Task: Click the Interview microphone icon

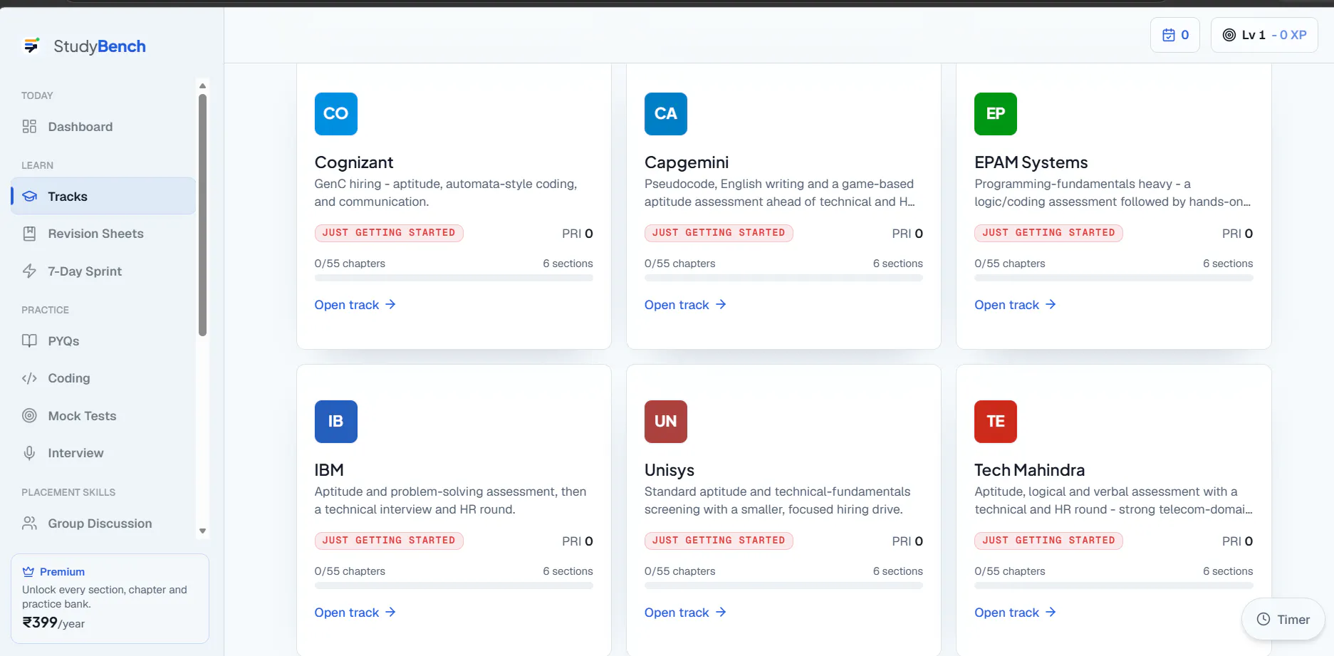Action: click(x=29, y=453)
